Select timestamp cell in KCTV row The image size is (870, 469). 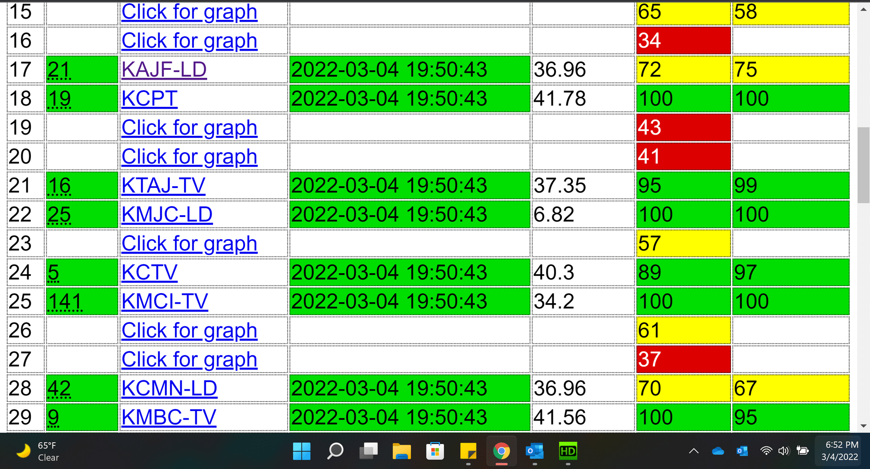point(410,273)
